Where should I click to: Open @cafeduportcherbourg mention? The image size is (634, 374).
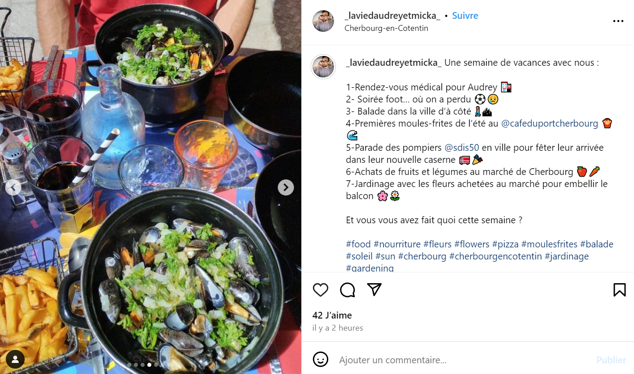tap(549, 123)
